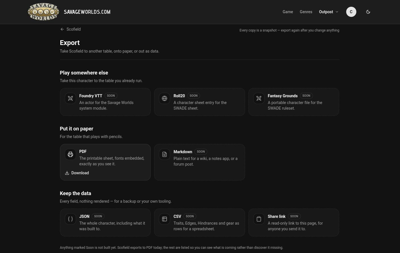Click the Share link clipboard icon

pos(259,219)
